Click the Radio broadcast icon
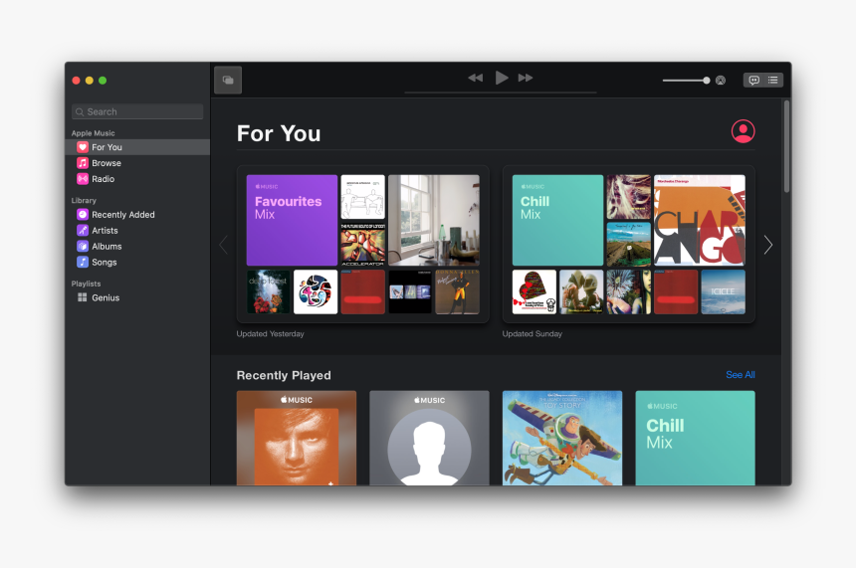 [x=83, y=179]
